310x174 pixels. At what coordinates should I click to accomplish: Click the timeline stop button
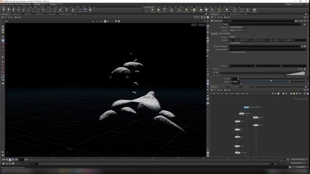(10, 159)
